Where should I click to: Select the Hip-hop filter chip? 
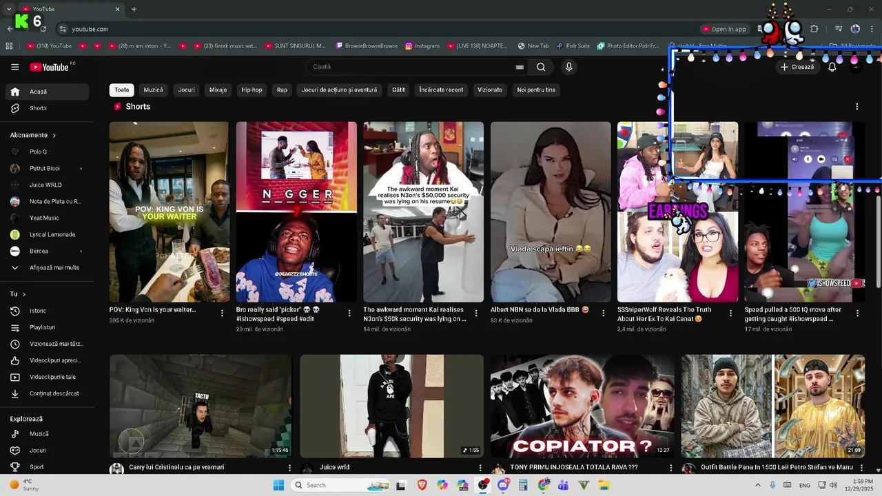pos(252,90)
